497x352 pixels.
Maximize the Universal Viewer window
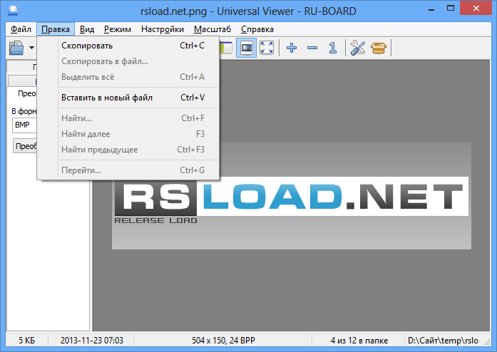[x=451, y=9]
